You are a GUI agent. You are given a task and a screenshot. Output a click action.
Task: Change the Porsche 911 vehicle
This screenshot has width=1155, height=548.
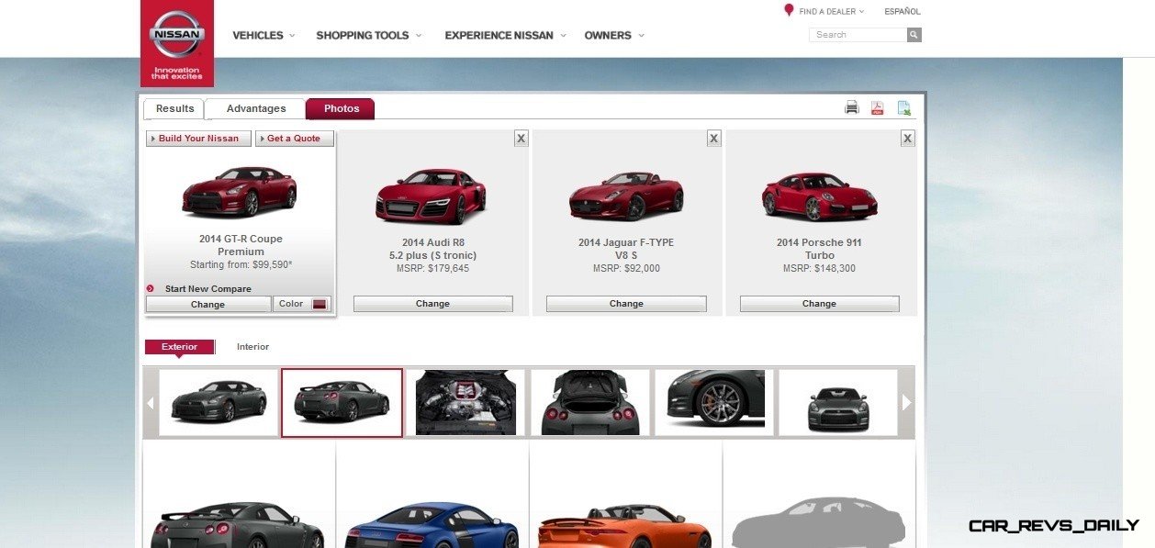click(819, 304)
